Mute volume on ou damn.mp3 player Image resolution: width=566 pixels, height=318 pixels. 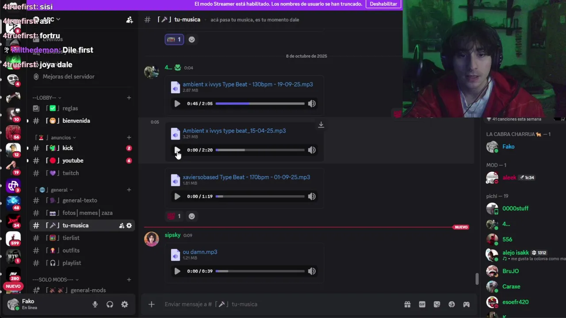pos(312,271)
